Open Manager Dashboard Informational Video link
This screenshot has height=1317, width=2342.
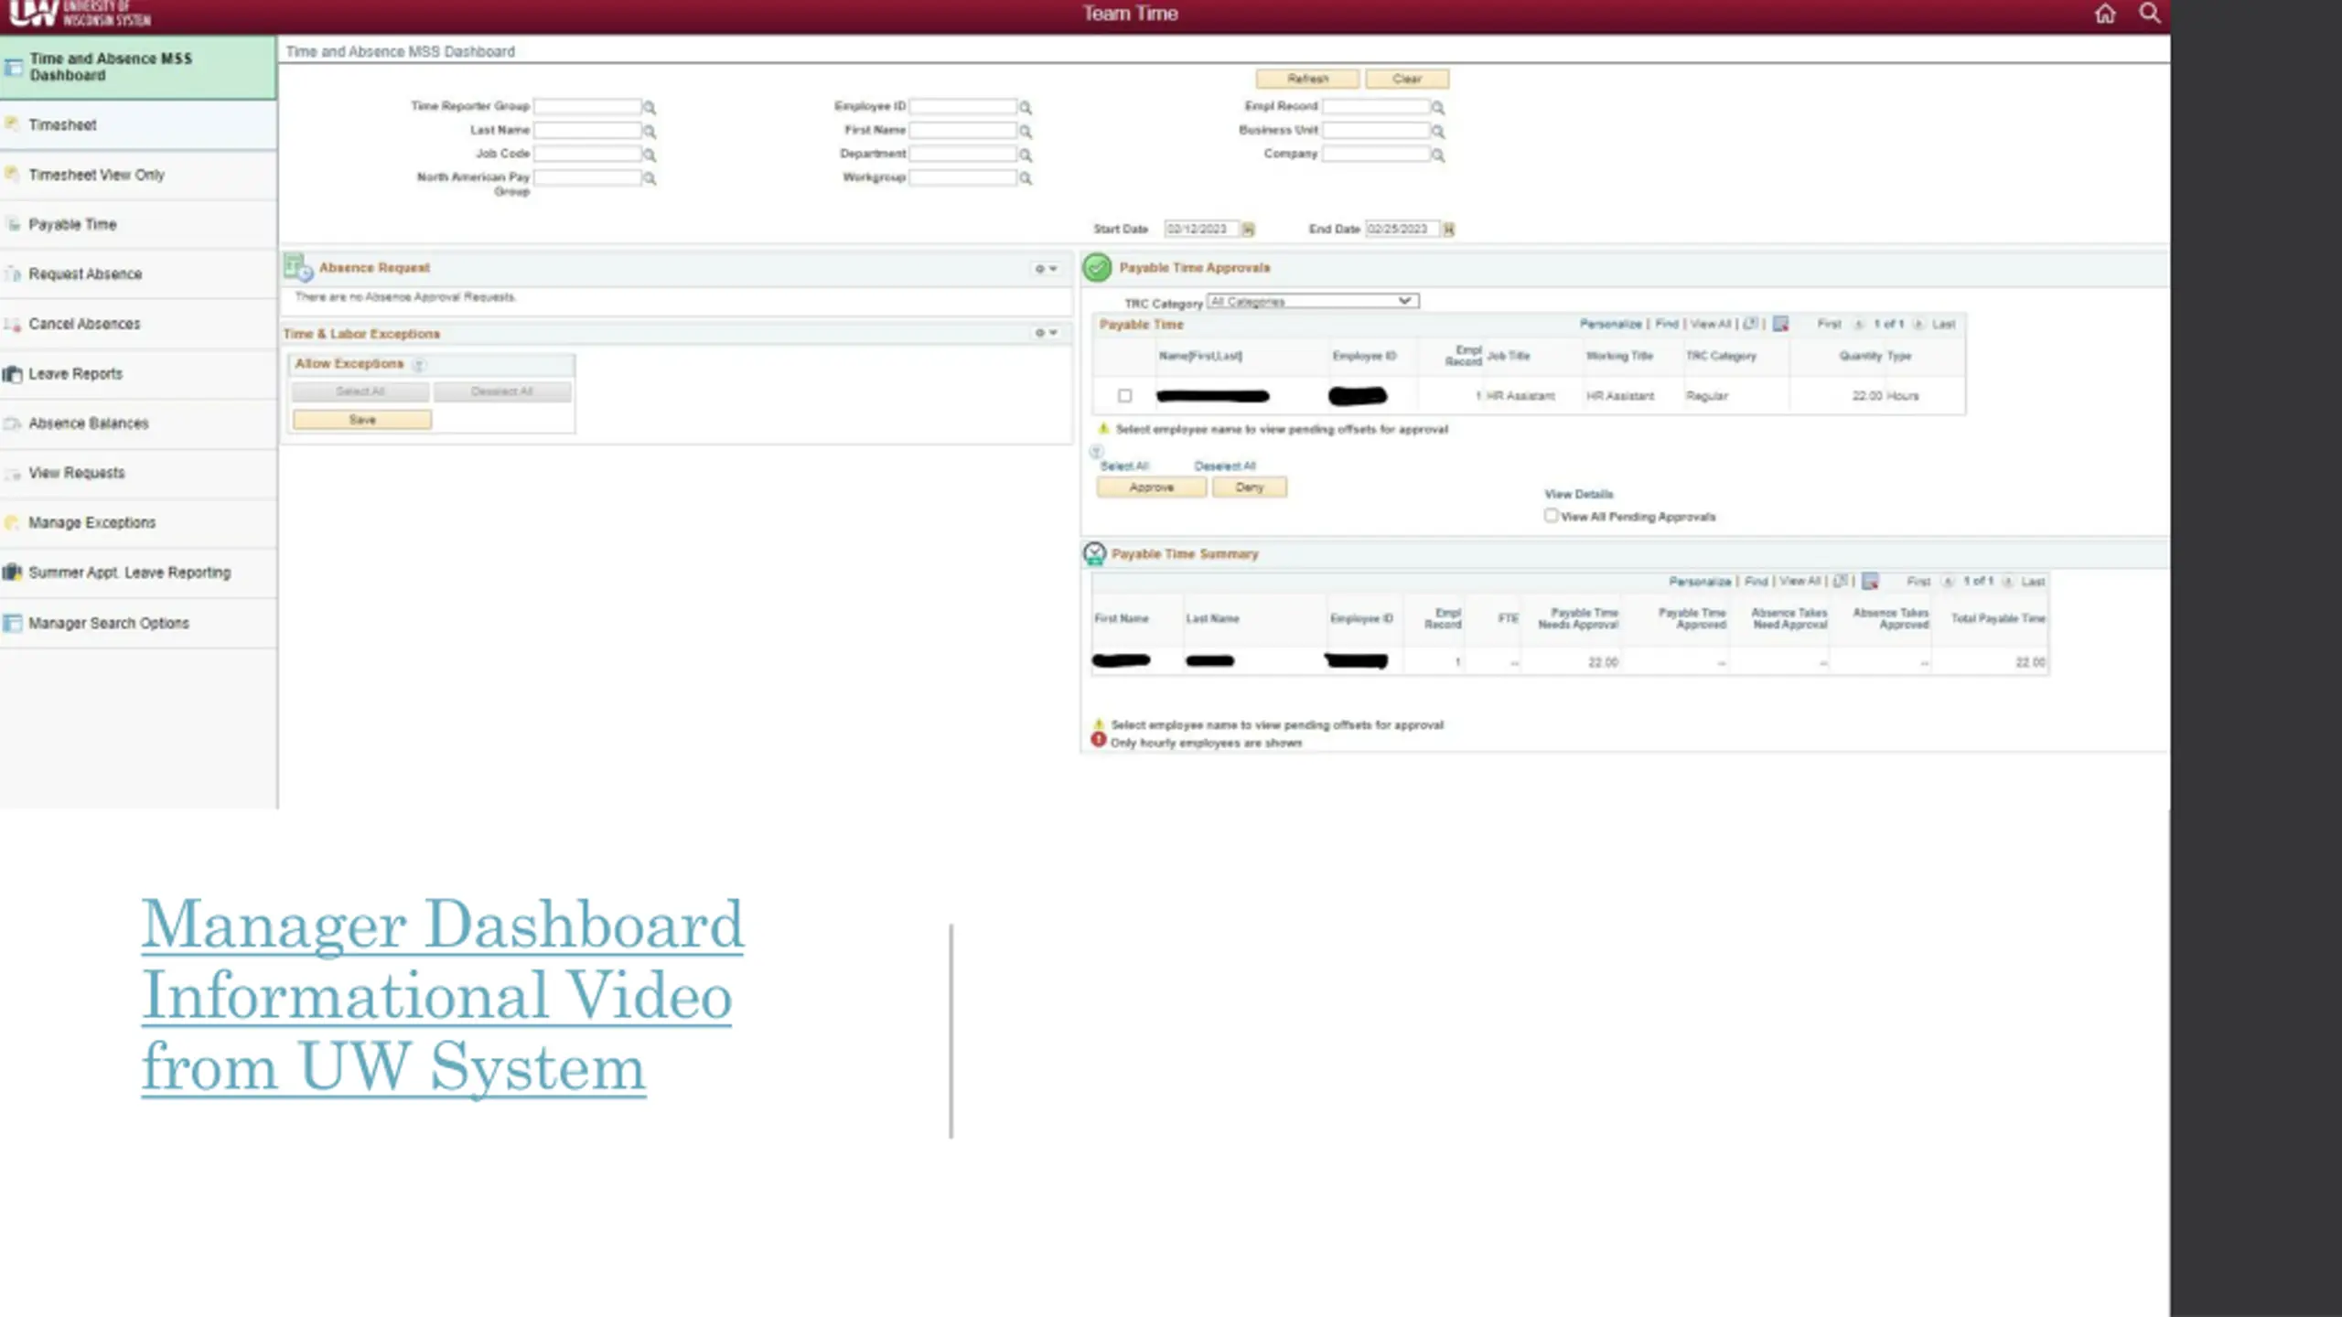[443, 995]
